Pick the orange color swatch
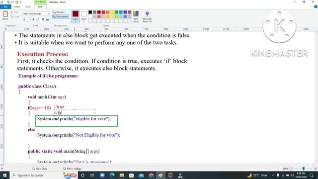 tap(108, 12)
